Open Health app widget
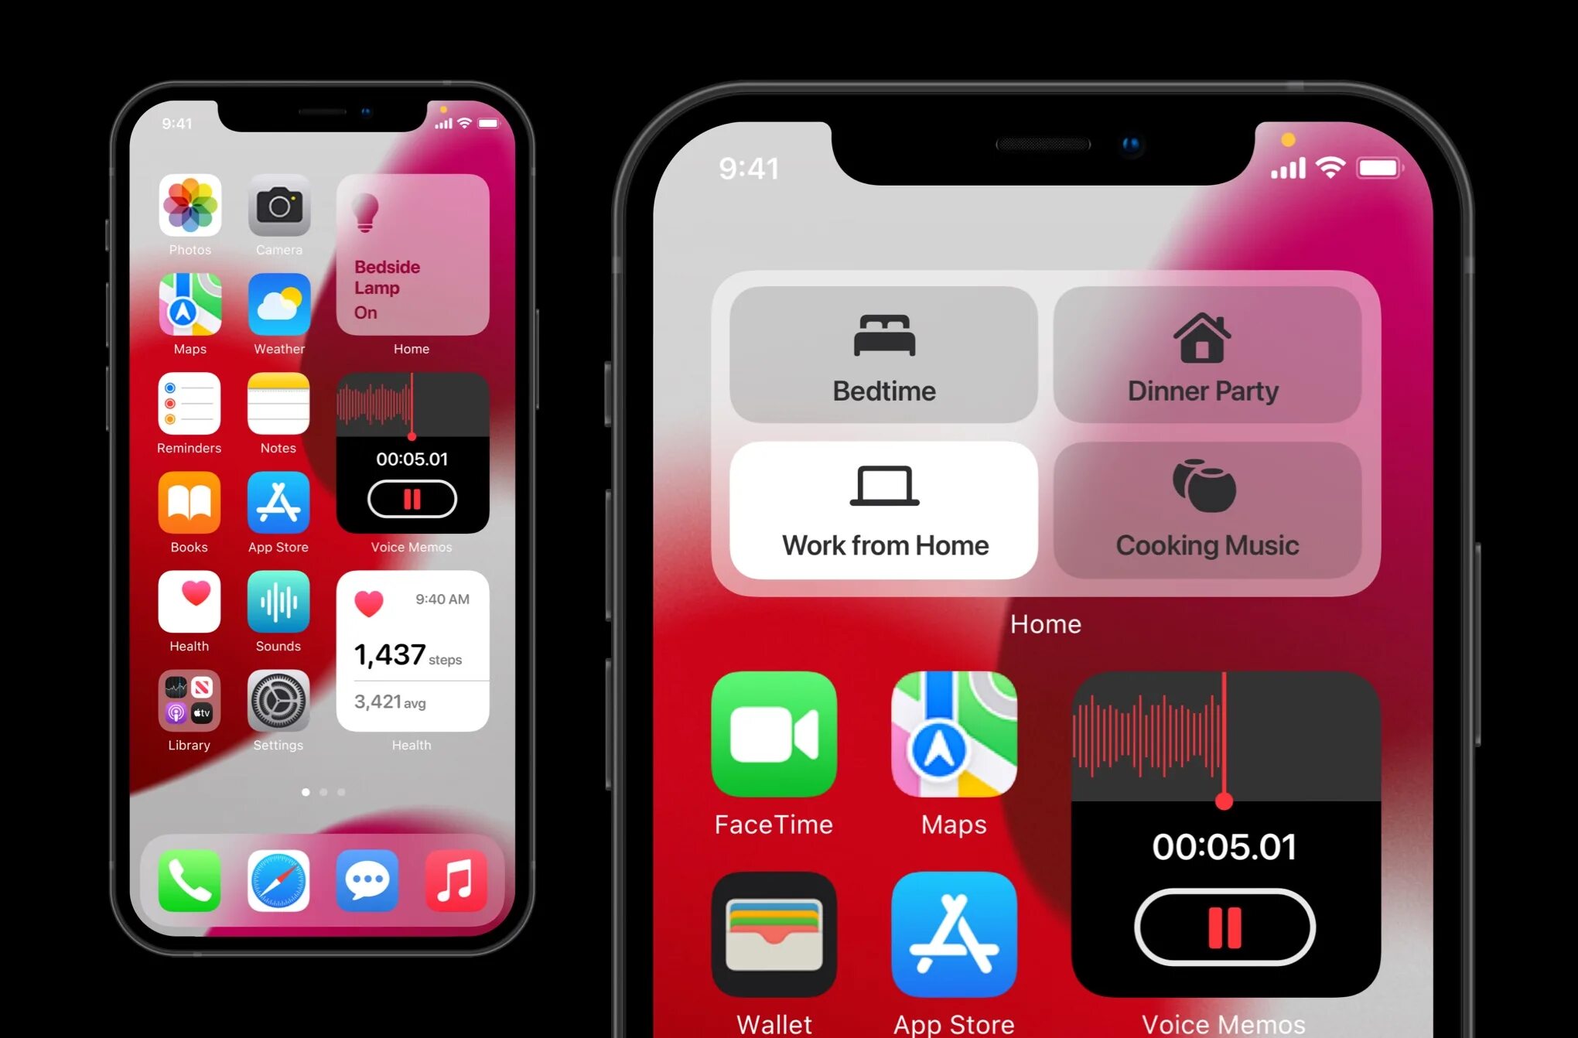This screenshot has height=1038, width=1578. click(412, 661)
